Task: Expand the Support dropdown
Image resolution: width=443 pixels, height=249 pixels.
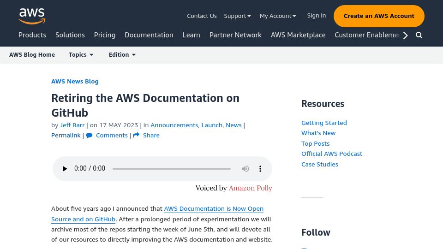Action: tap(237, 16)
